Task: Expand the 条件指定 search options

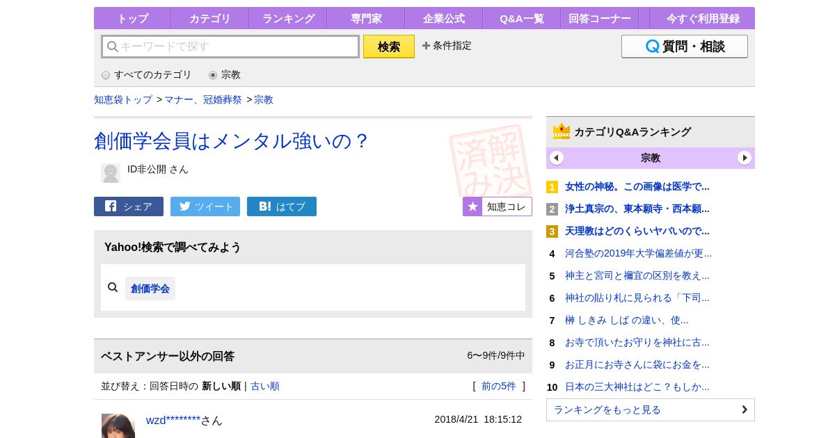Action: 447,45
